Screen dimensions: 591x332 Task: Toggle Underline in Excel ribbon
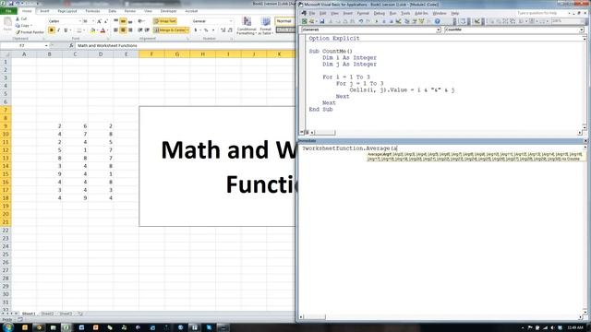pos(66,30)
